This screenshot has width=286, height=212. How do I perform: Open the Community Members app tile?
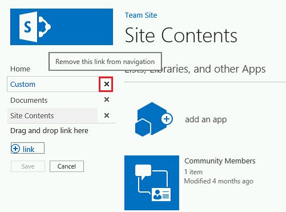pyautogui.click(x=152, y=183)
